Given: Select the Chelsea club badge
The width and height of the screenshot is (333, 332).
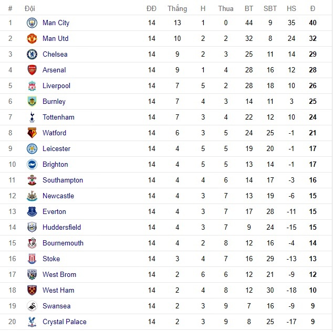Looking at the screenshot, I should coord(33,55).
